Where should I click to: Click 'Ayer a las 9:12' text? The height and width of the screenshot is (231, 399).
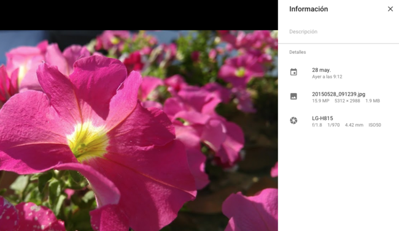pos(327,77)
